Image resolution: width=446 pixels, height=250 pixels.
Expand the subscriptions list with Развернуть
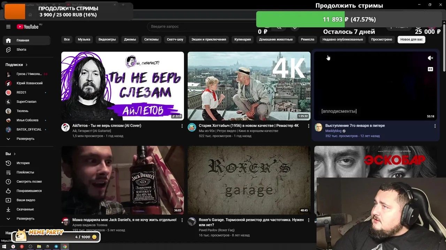26,139
